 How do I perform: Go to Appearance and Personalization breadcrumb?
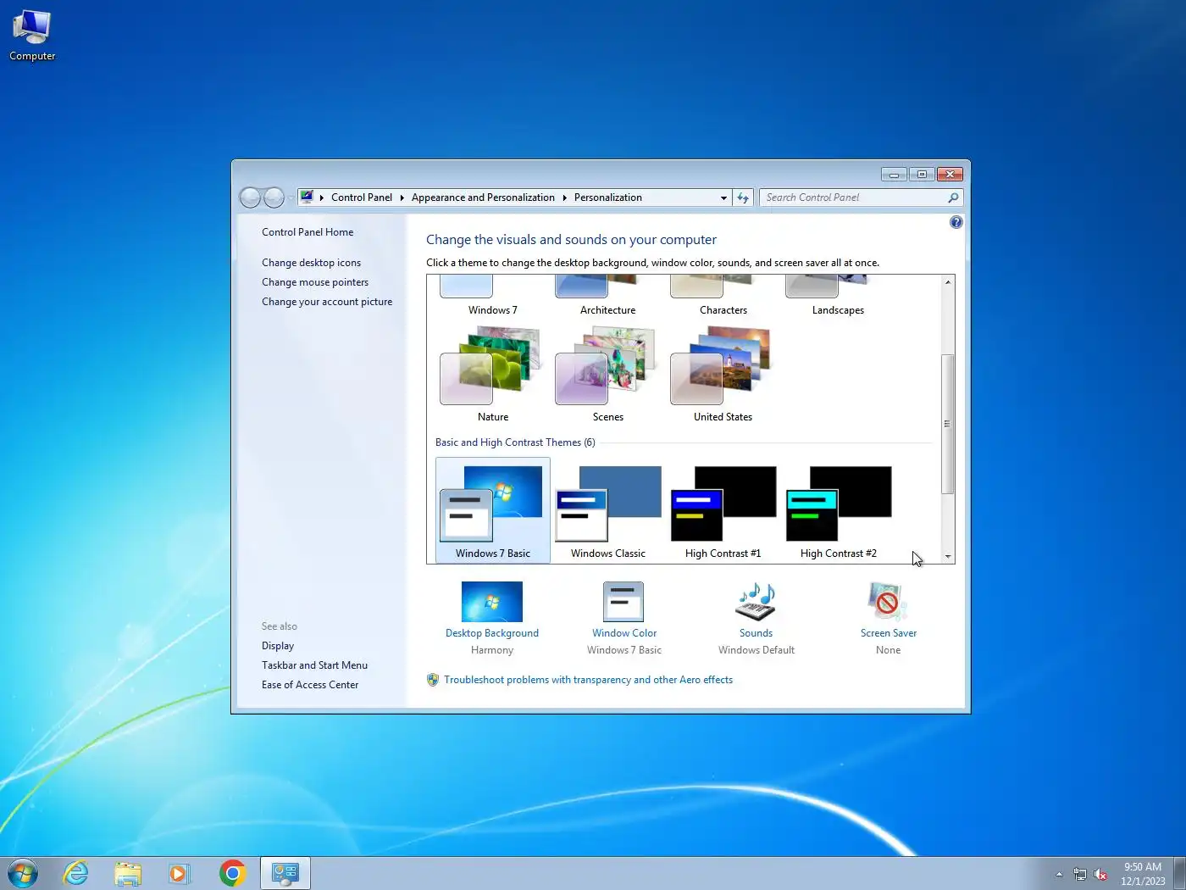(x=483, y=197)
